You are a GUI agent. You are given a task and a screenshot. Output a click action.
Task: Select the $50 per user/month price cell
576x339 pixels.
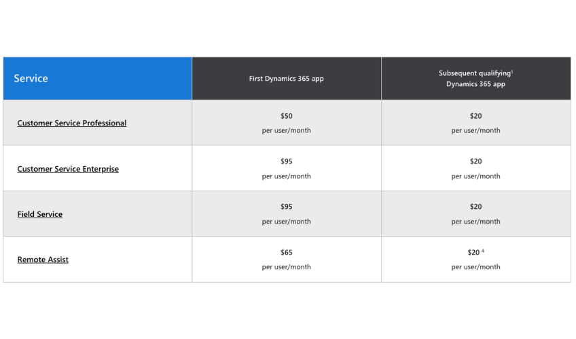[x=286, y=123]
